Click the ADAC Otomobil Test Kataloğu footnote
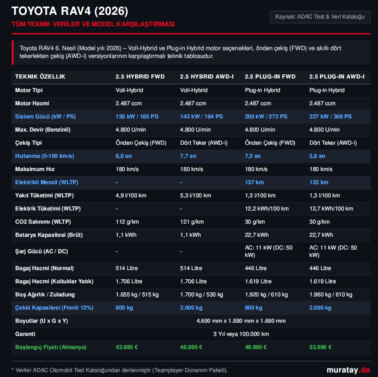This screenshot has width=378, height=377. (119, 370)
